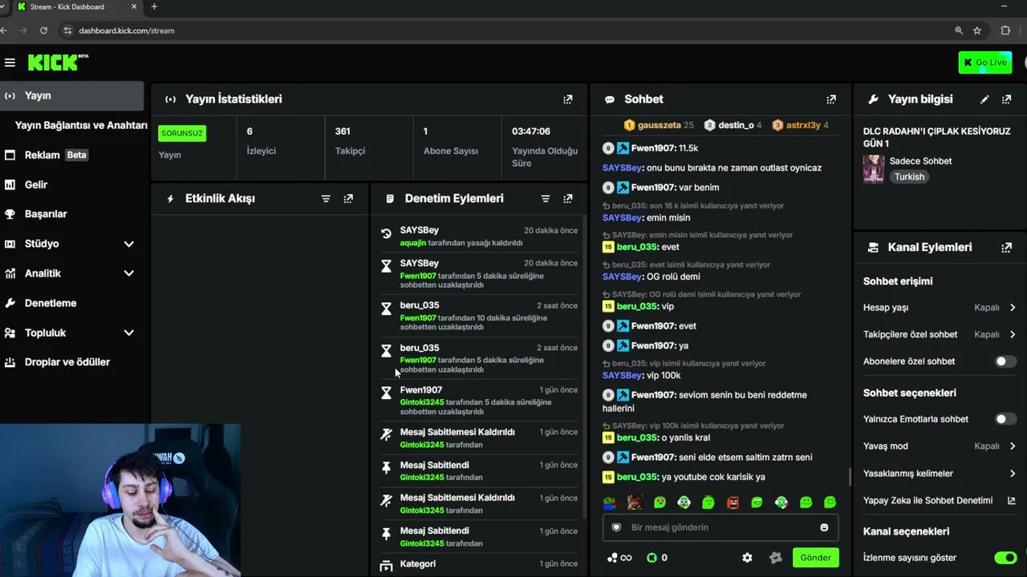Open astrxl3y in the chat leaderboard
The width and height of the screenshot is (1027, 577).
pos(800,125)
